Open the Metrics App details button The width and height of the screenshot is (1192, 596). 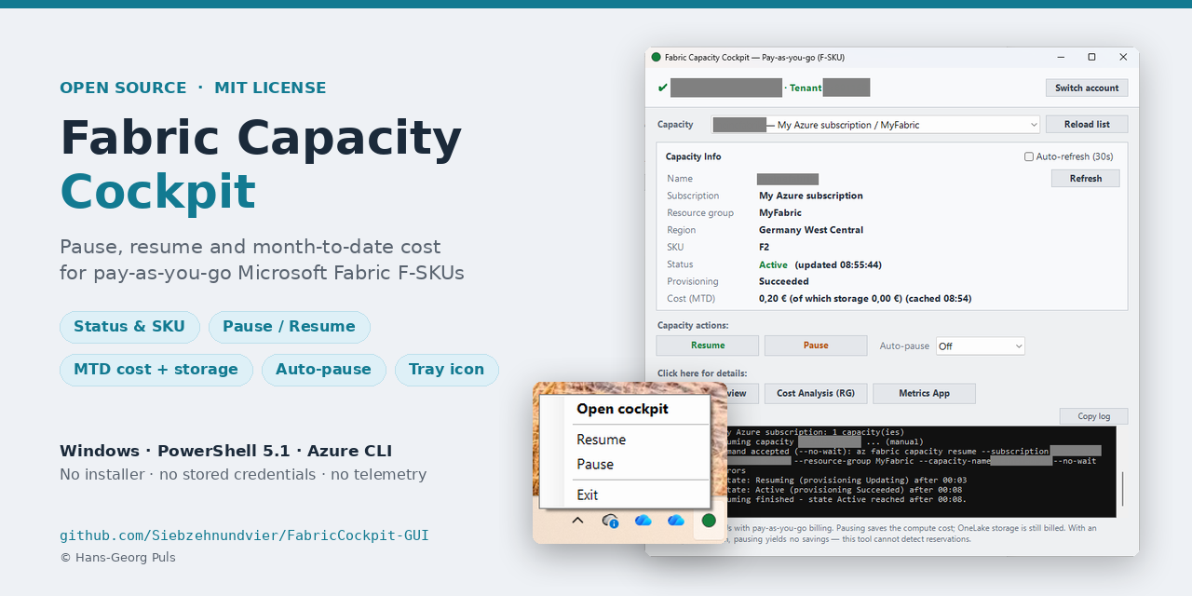(x=924, y=394)
